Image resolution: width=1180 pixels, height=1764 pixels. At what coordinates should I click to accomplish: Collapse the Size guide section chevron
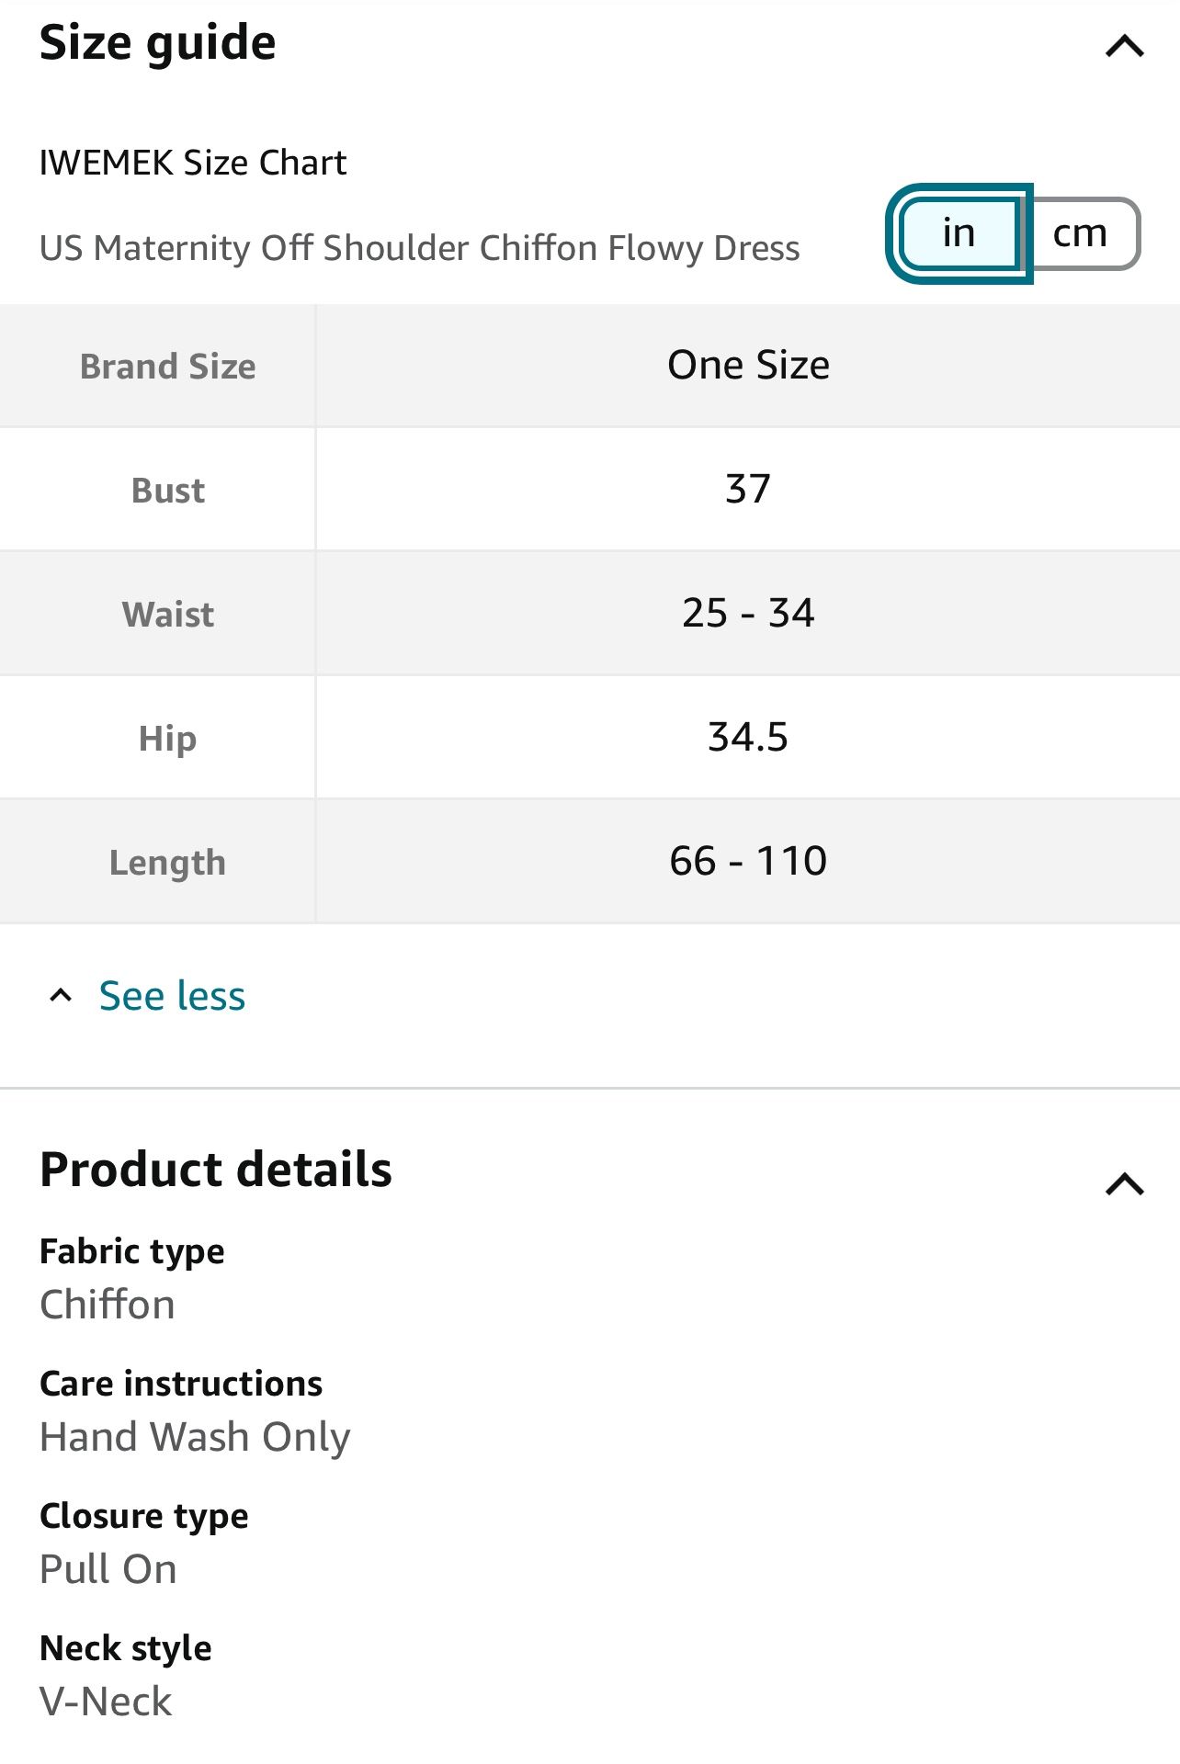[1124, 46]
